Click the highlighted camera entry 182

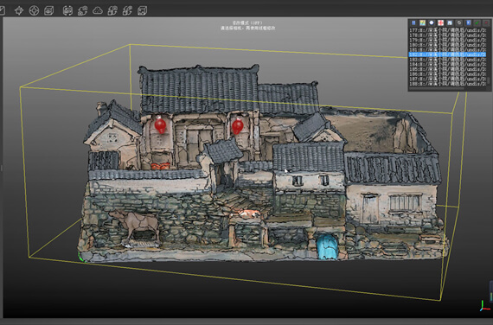(x=447, y=54)
